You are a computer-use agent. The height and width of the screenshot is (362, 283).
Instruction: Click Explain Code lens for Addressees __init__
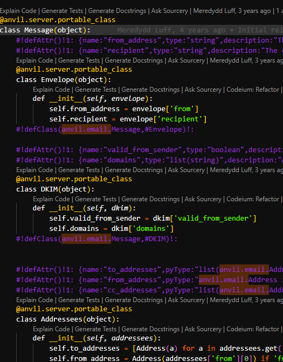tap(51, 329)
